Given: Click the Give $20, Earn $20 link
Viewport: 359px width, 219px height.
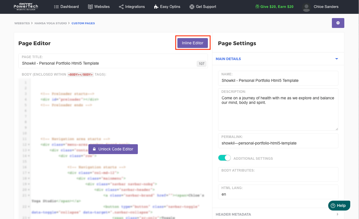Looking at the screenshot, I should pos(274,6).
